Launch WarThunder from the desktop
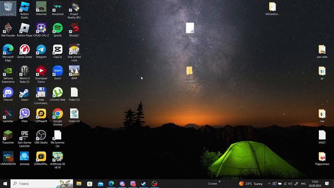 8,30
